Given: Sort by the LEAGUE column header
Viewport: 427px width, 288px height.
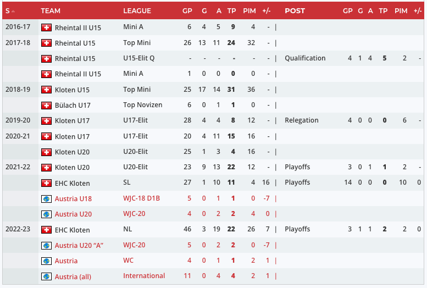Looking at the screenshot, I should (x=137, y=11).
